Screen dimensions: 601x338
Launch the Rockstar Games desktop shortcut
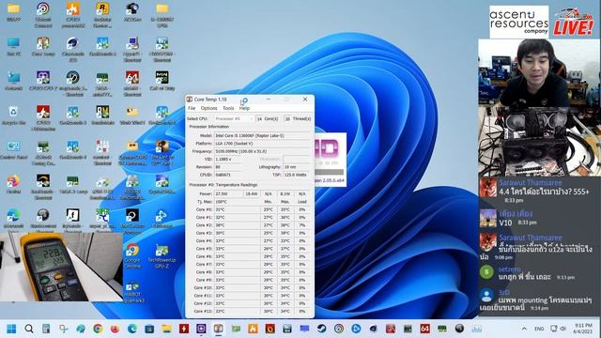pos(102,15)
